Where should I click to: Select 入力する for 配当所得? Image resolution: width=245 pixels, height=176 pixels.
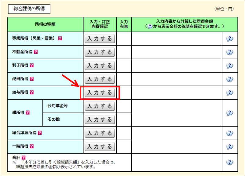click(x=100, y=79)
